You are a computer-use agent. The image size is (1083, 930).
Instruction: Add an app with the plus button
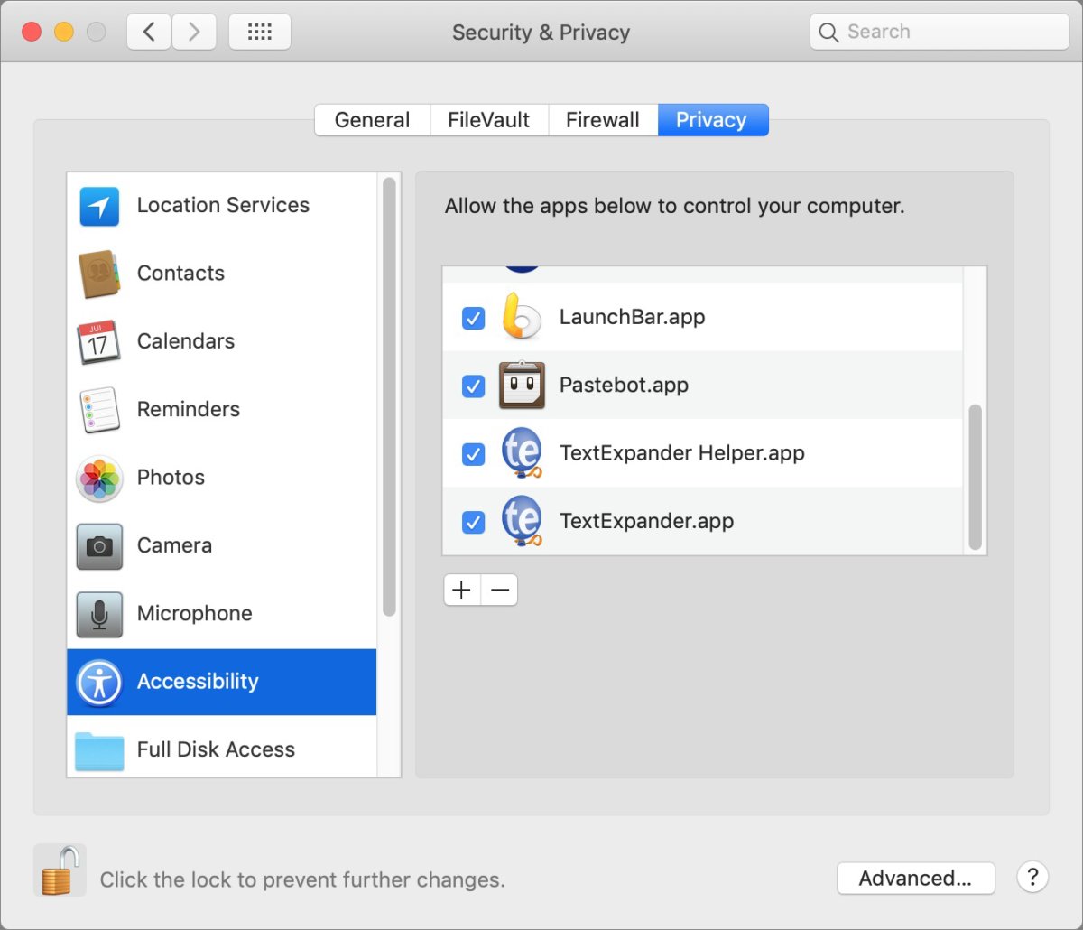(462, 591)
